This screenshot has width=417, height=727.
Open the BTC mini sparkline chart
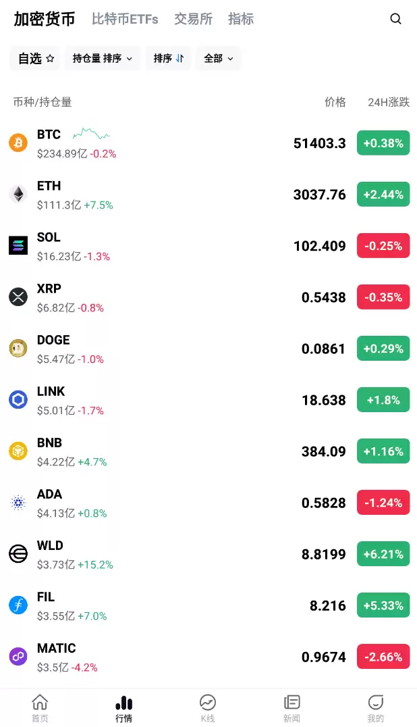91,133
